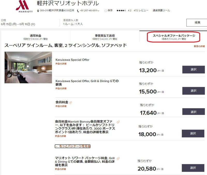Click the 客室数 & 人数 label
Viewport: 207px width, 175px height.
click(71, 20)
